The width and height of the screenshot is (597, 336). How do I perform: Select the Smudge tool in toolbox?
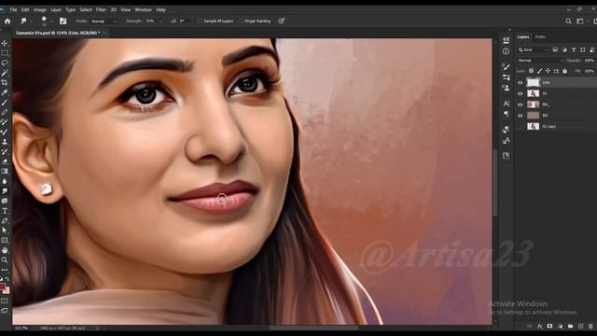click(x=5, y=190)
